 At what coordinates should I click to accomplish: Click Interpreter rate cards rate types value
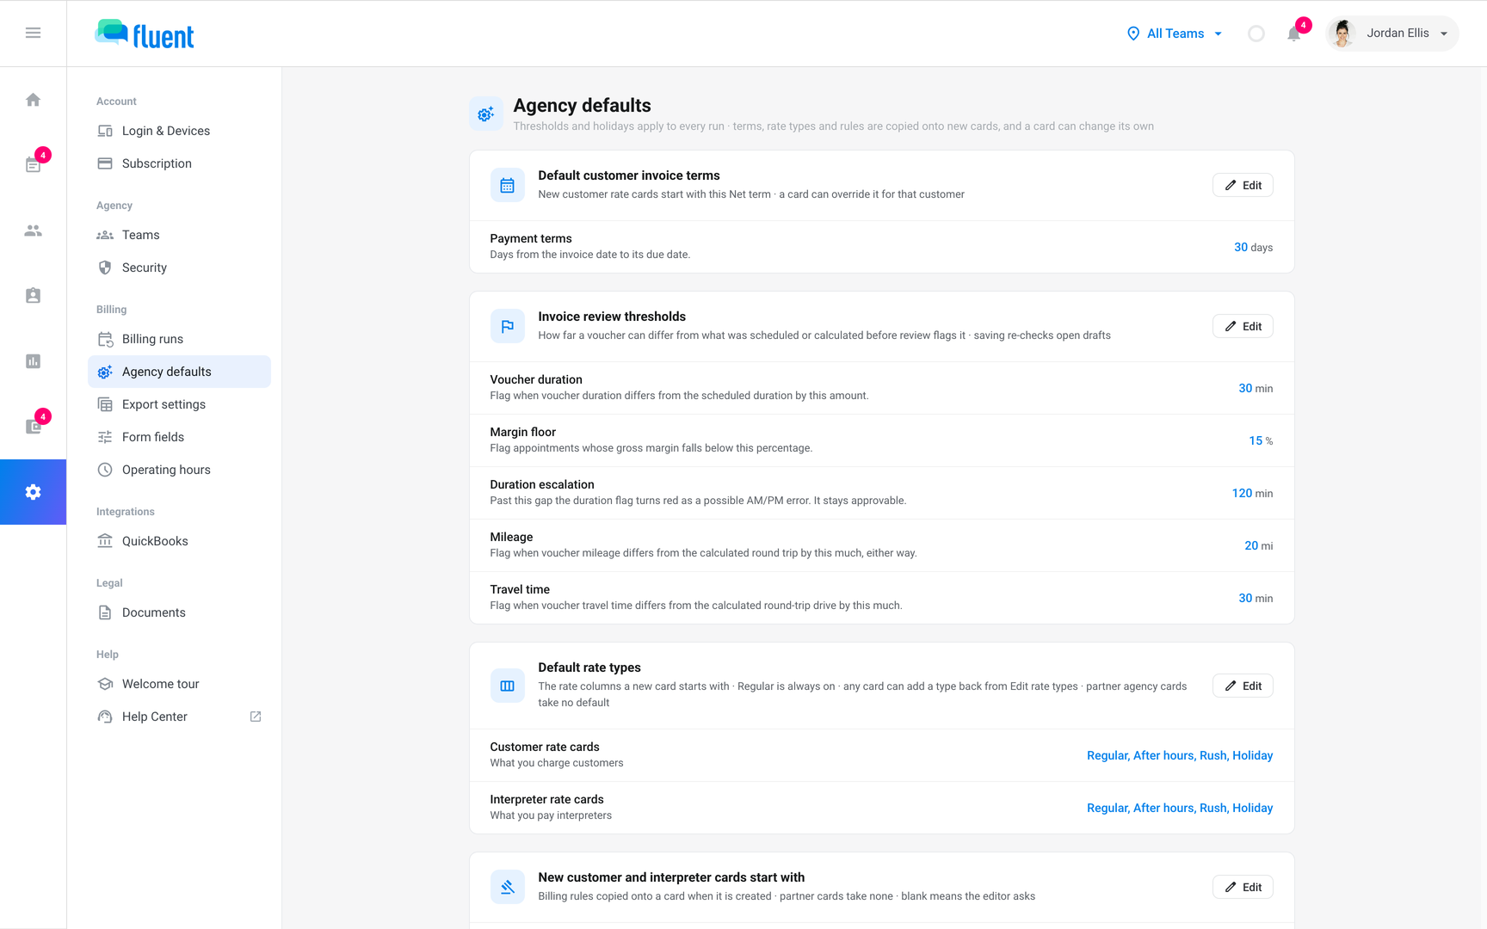point(1180,808)
